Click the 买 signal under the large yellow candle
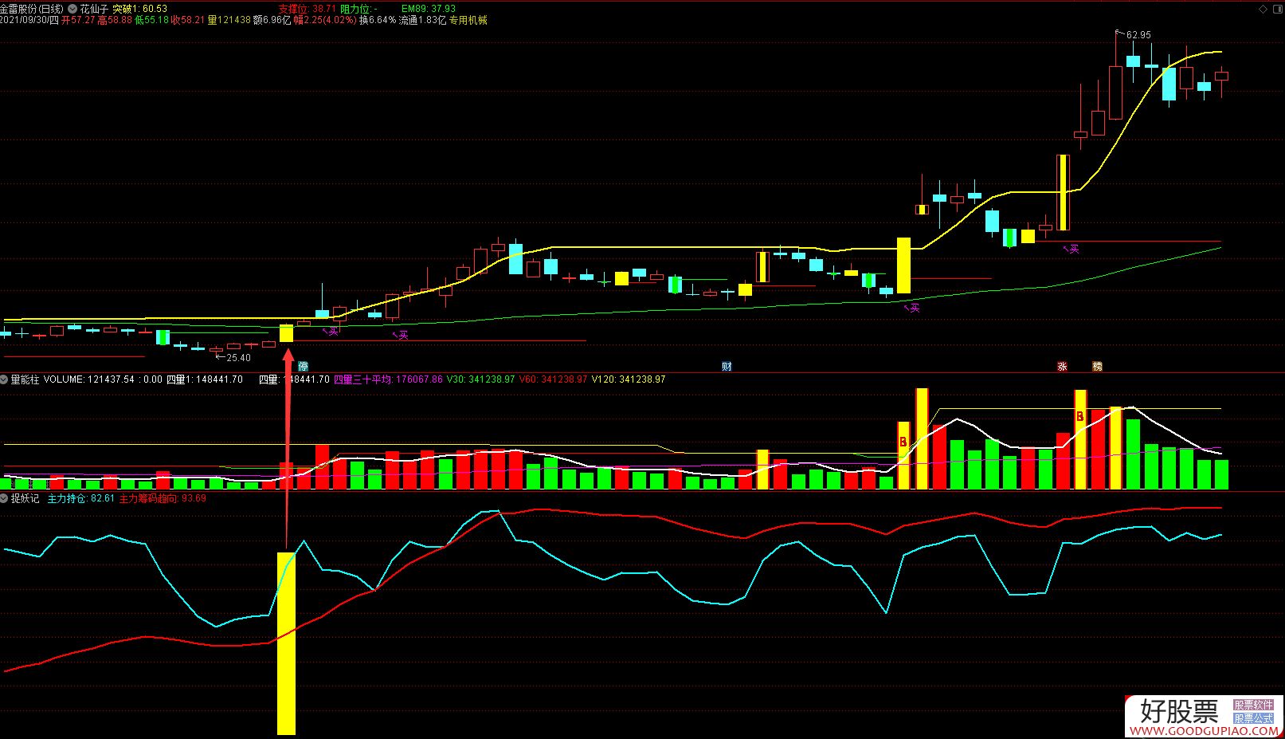The image size is (1285, 739). pyautogui.click(x=912, y=308)
